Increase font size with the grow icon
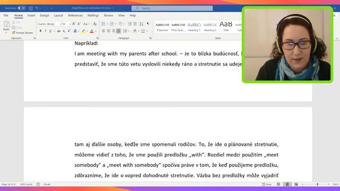Screen dimensions: 340x191 pyautogui.click(x=74, y=24)
